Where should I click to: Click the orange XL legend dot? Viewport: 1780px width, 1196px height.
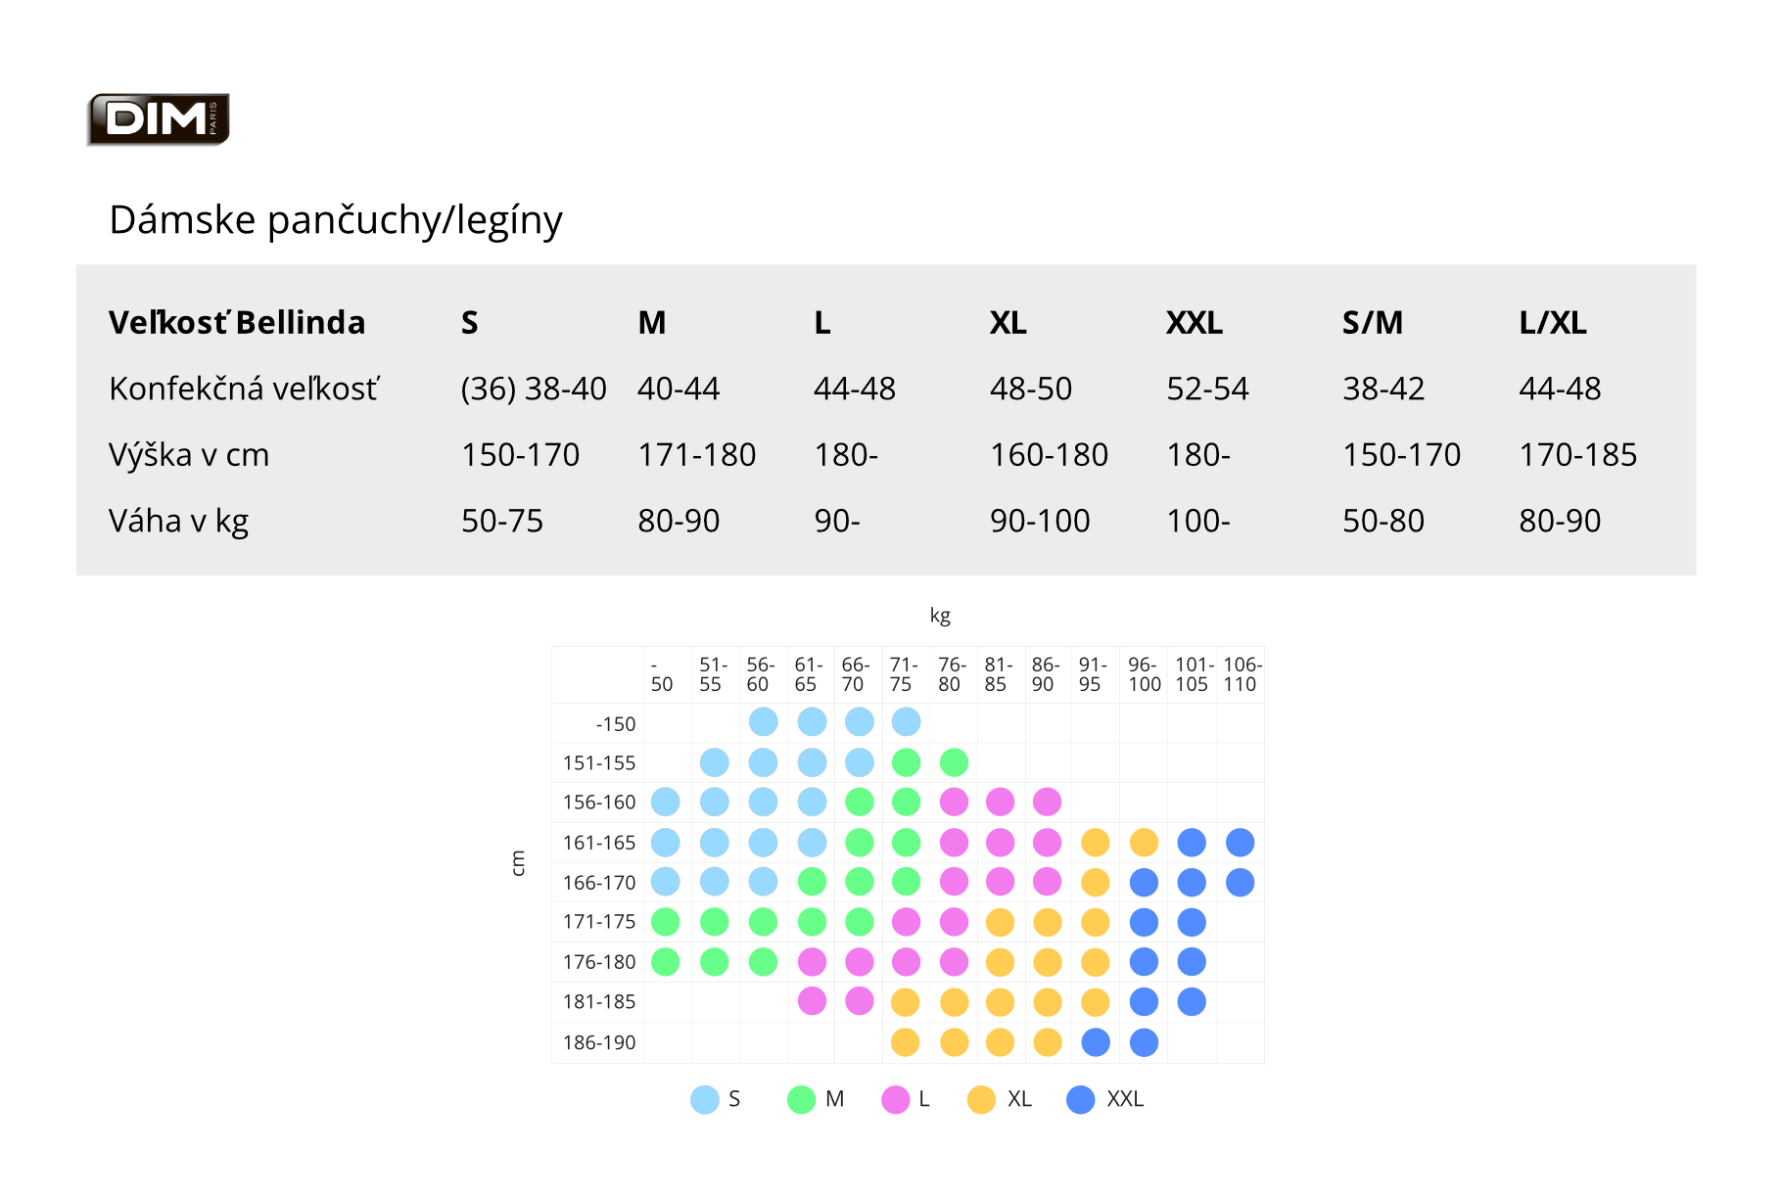coord(981,1099)
